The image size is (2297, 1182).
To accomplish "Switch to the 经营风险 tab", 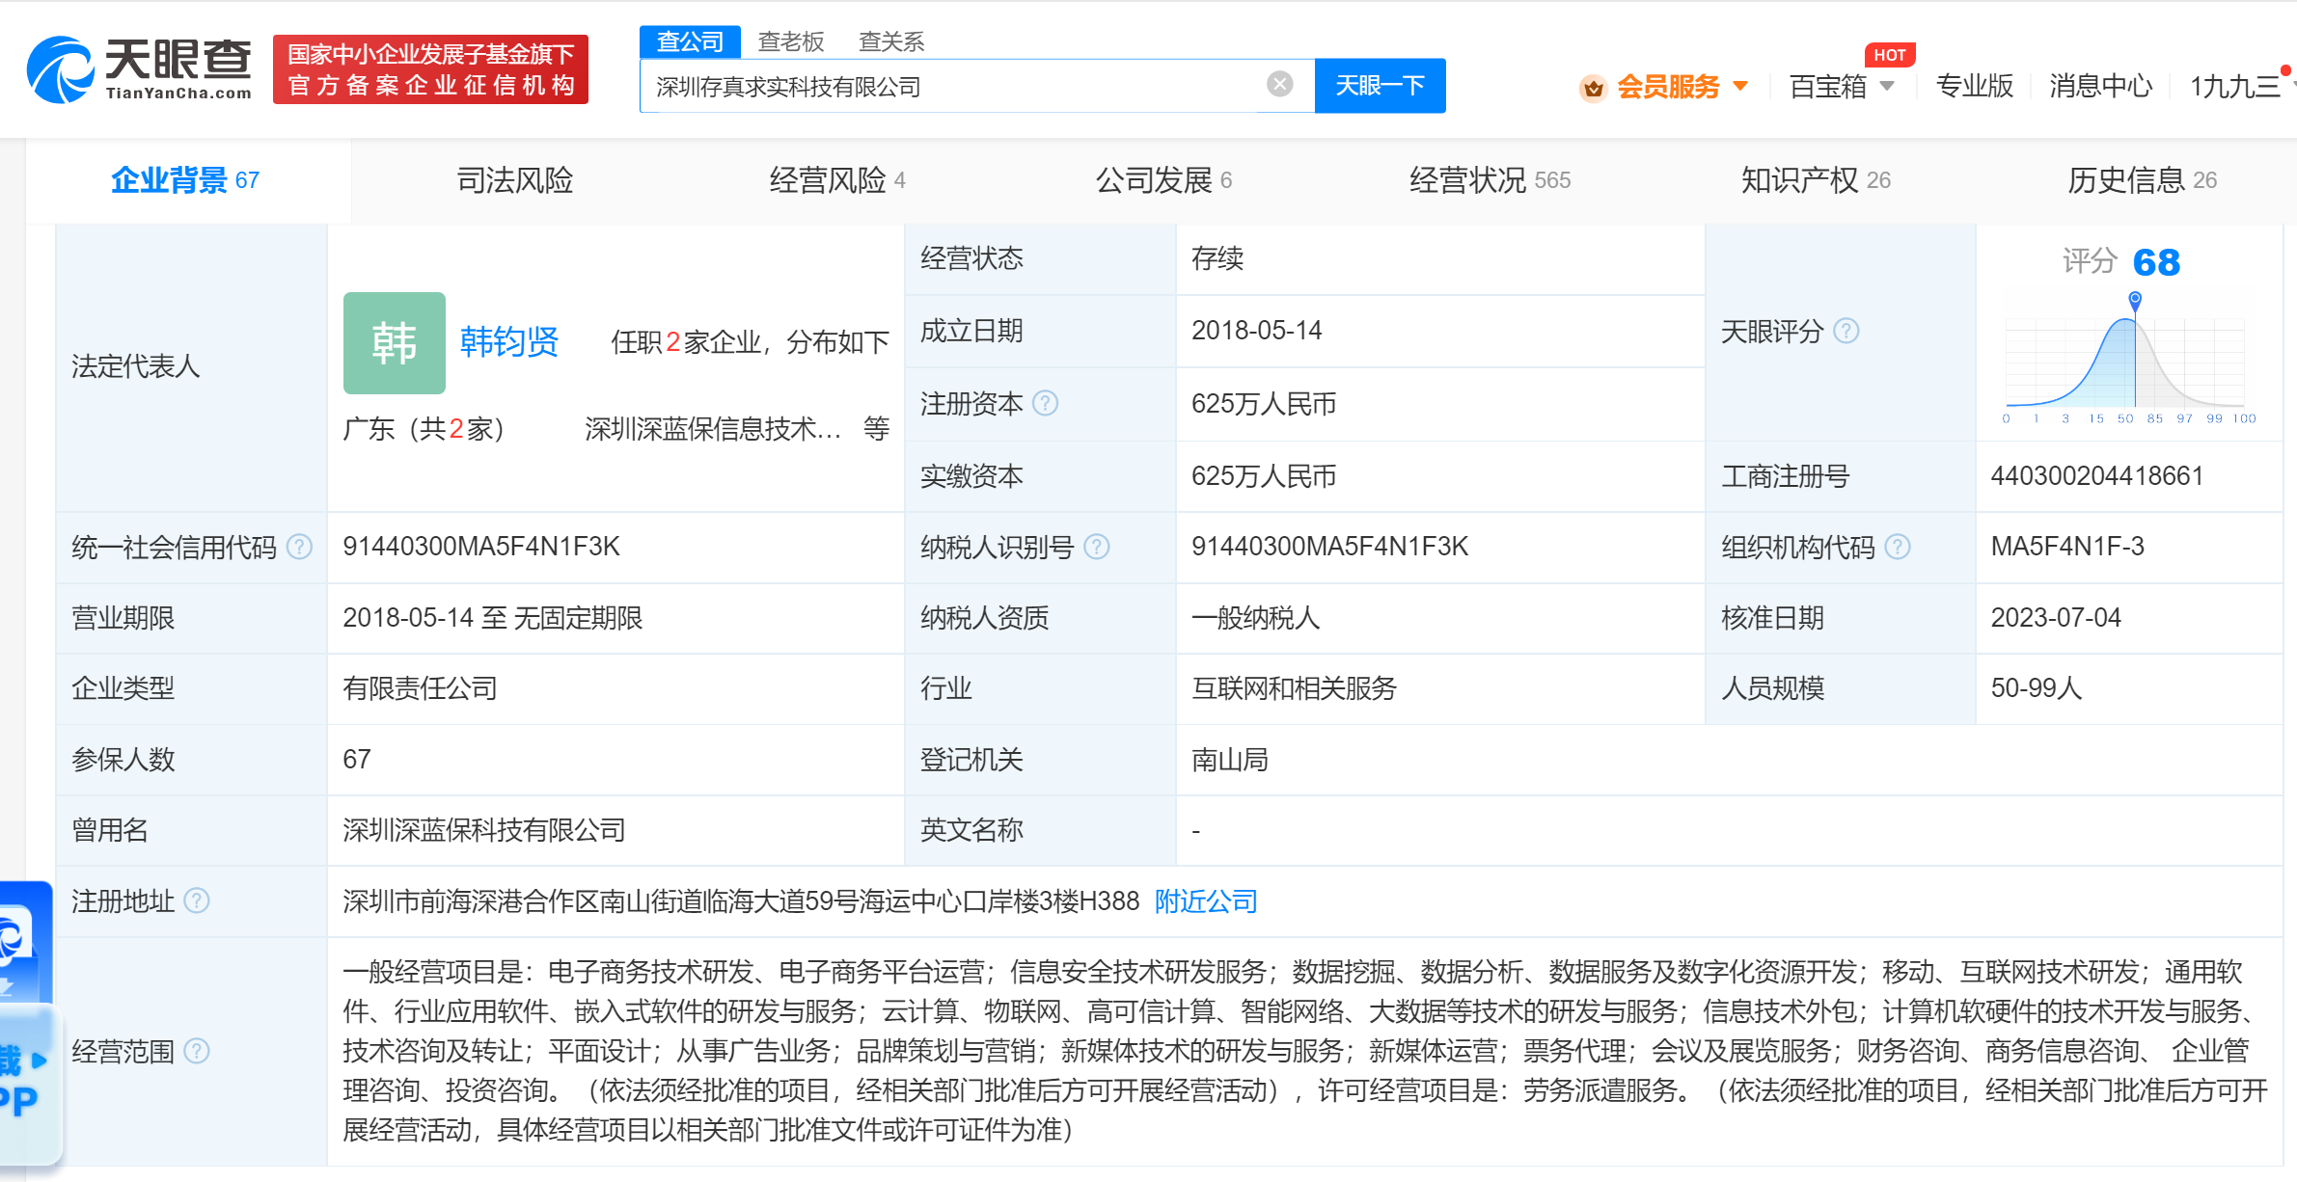I will click(x=836, y=180).
